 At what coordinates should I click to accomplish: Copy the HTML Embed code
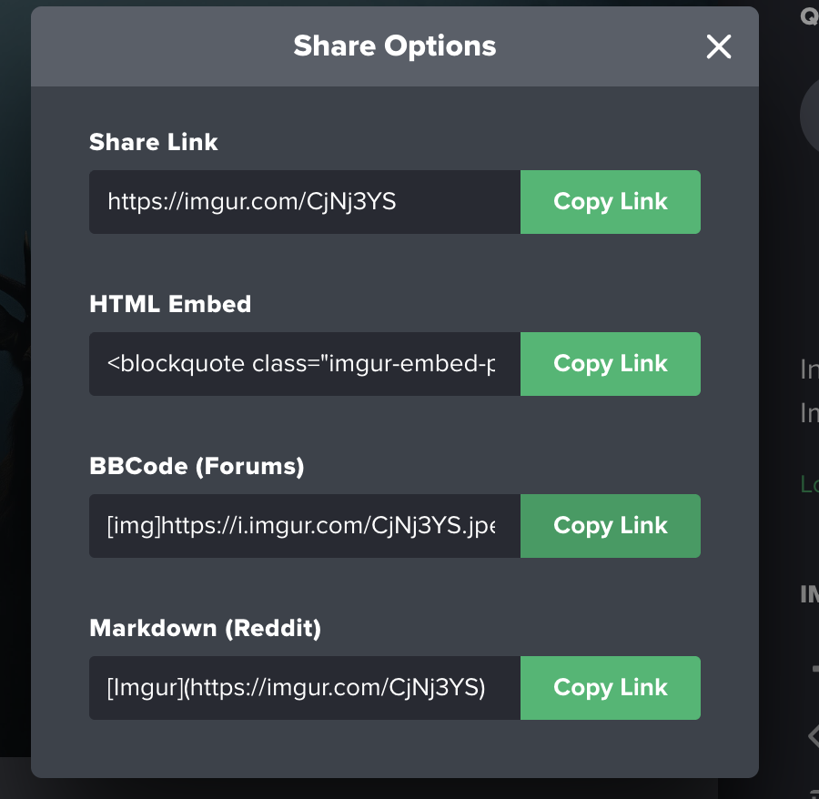611,364
